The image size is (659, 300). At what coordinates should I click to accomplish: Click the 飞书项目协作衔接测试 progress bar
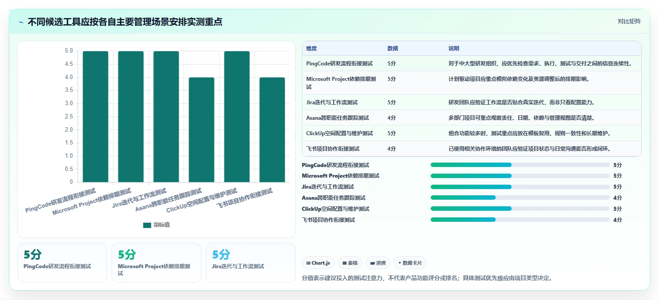[520, 220]
